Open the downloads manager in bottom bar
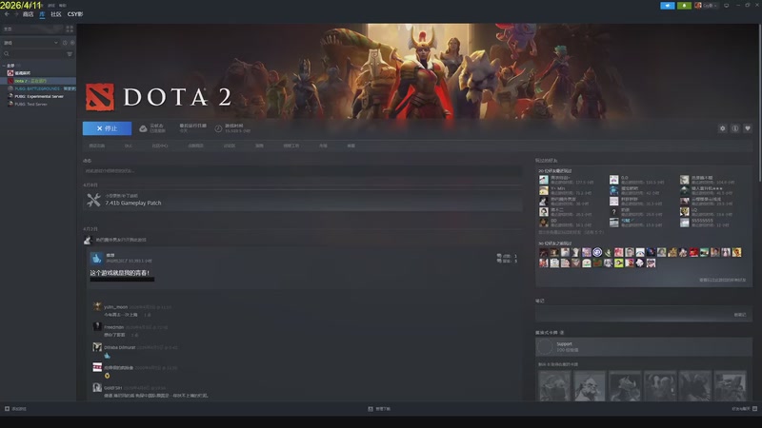Screen dimensions: 762x428 click(379, 409)
